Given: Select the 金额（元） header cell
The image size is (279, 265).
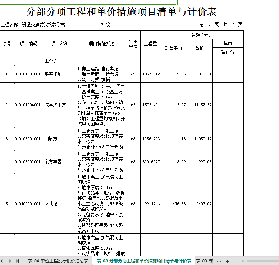Looking at the screenshot, I should [x=202, y=35].
